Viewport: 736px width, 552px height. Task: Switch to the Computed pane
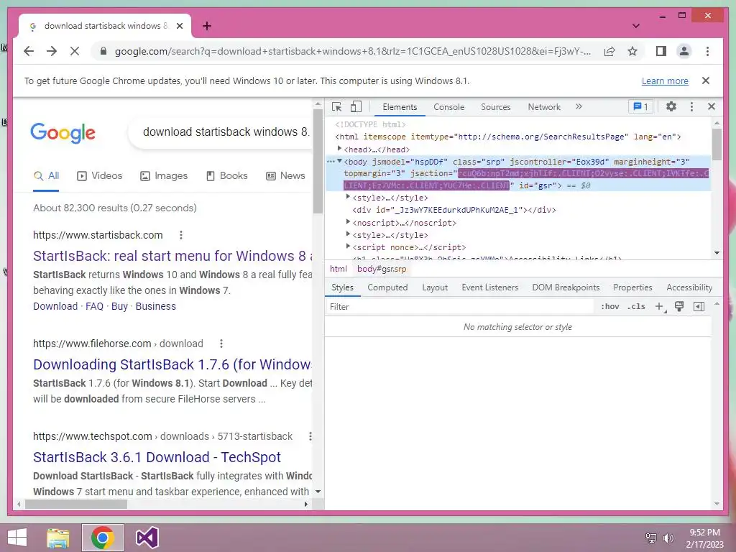(387, 287)
